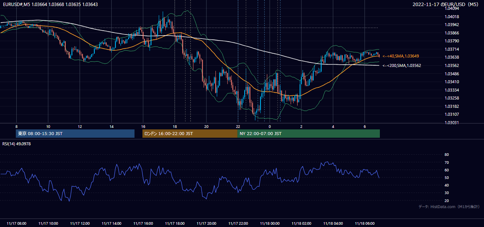This screenshot has width=484, height=227.
Task: Click hour marker 14 under price chart
Action: 111,126
